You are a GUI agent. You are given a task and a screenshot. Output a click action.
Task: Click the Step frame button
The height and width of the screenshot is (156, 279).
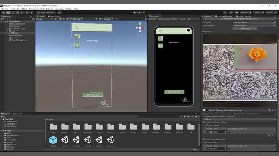pos(144,12)
